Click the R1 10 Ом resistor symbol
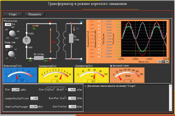The height and width of the screenshot is (116, 175). [39, 58]
